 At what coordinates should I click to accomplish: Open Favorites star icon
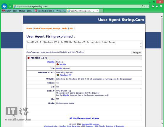(157, 6)
